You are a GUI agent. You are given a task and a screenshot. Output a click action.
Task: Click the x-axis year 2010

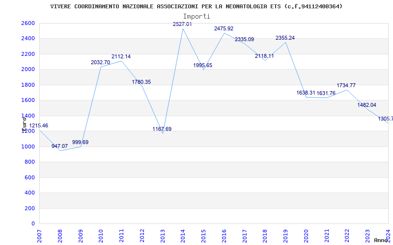[x=101, y=236]
